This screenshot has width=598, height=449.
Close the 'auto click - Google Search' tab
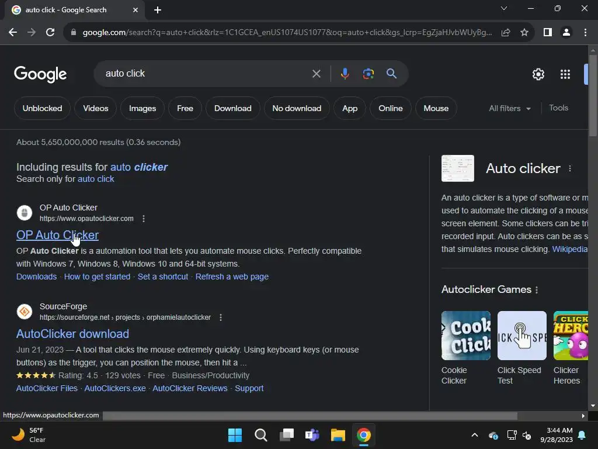coord(135,10)
